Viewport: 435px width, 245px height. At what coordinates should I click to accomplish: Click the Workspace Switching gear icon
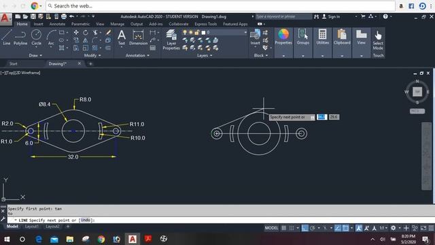[x=393, y=228]
